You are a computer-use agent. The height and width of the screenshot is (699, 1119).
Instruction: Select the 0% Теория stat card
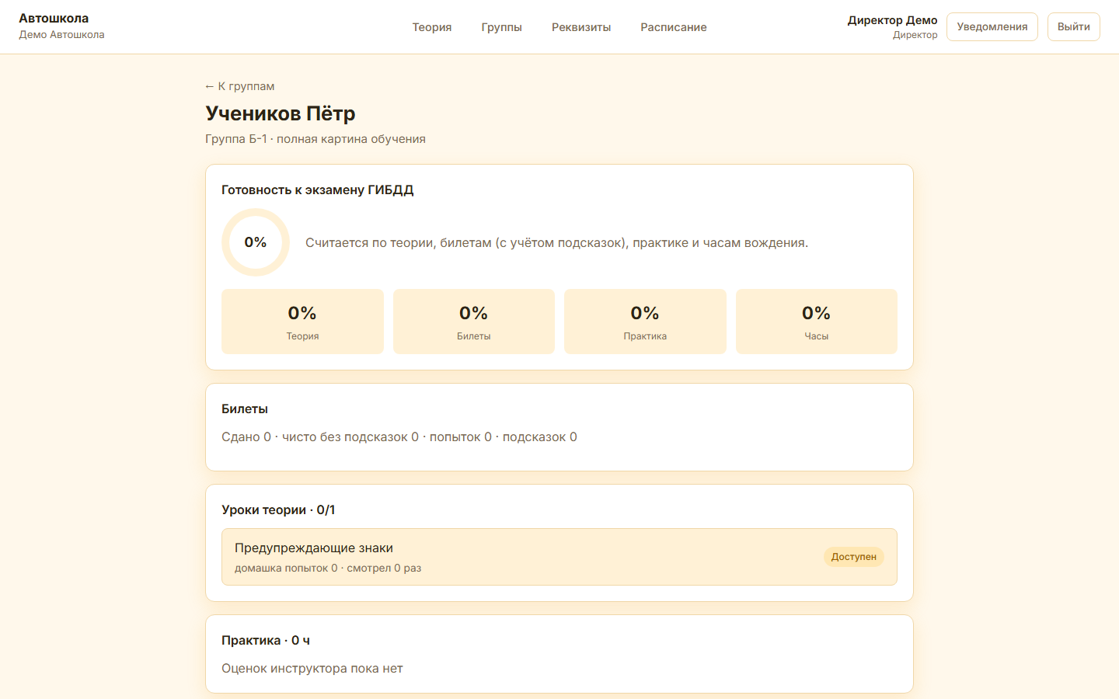click(302, 322)
